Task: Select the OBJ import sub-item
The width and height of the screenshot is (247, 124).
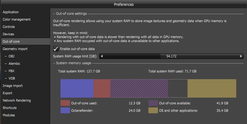Action: click(11, 56)
